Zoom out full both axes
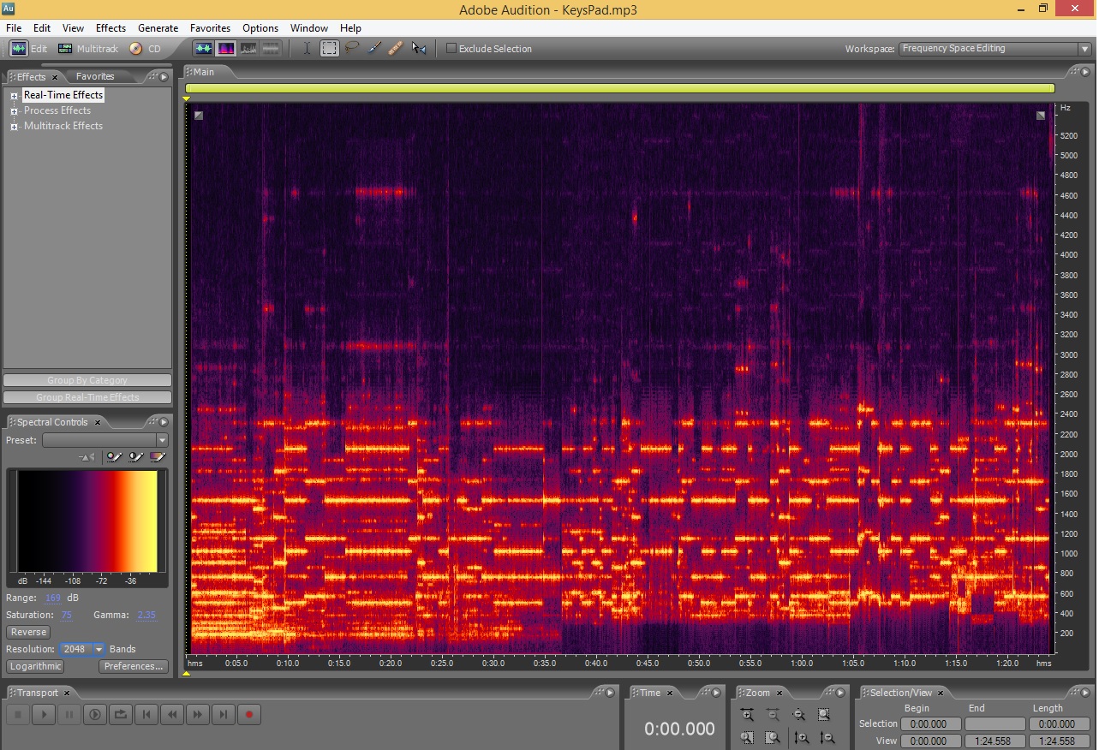The width and height of the screenshot is (1099, 750). [799, 715]
